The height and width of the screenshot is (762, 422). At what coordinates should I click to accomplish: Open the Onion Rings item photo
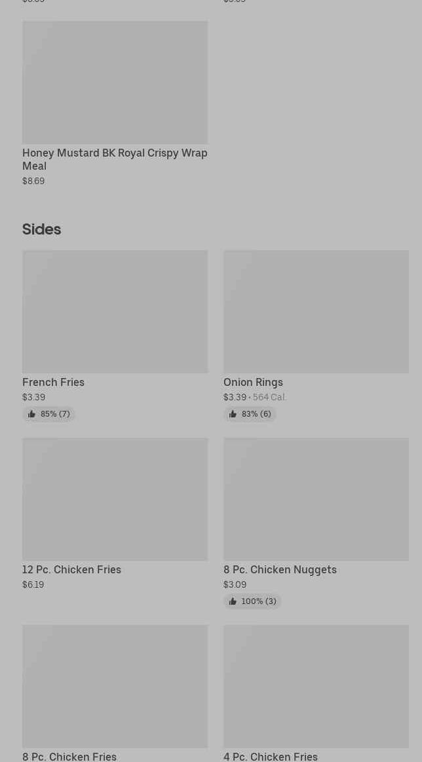pos(316,311)
